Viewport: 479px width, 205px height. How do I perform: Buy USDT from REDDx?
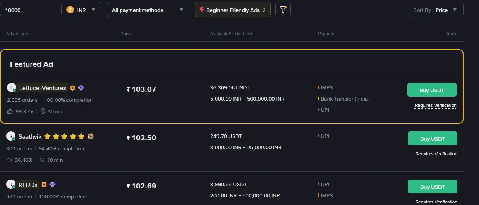[x=433, y=187]
